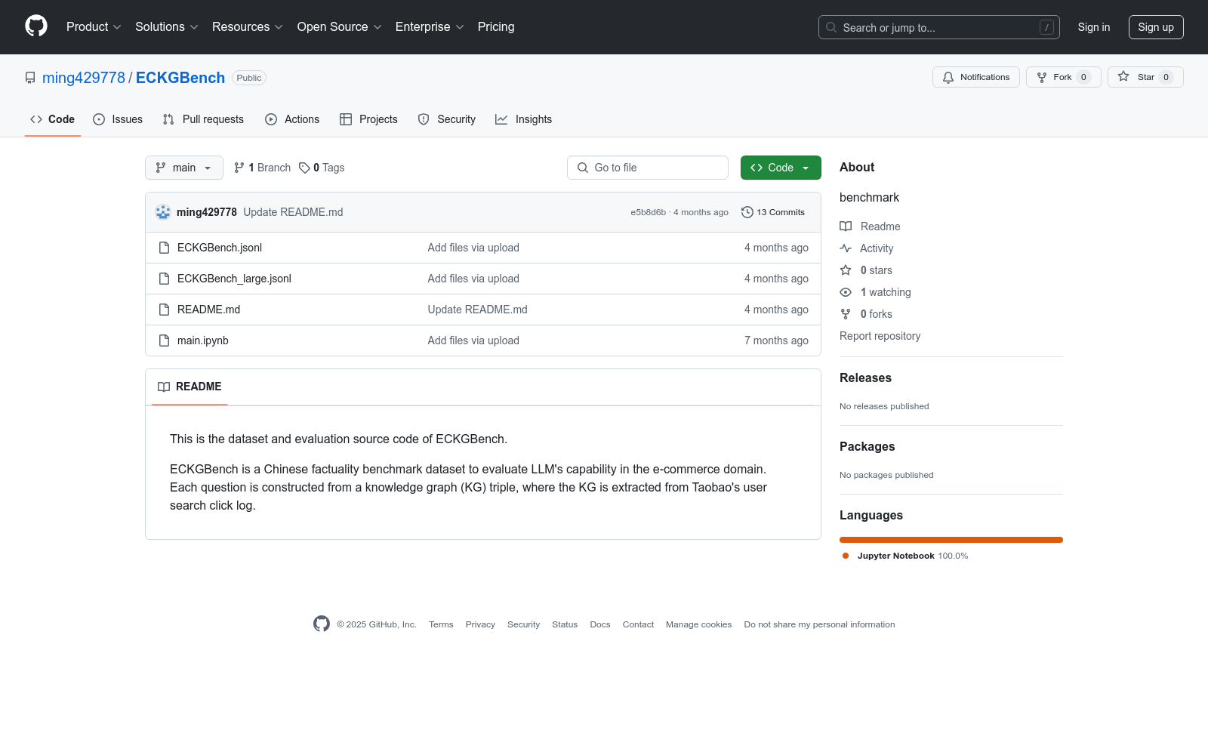Switch to the Pull requests tab
This screenshot has height=755, width=1208.
click(203, 119)
